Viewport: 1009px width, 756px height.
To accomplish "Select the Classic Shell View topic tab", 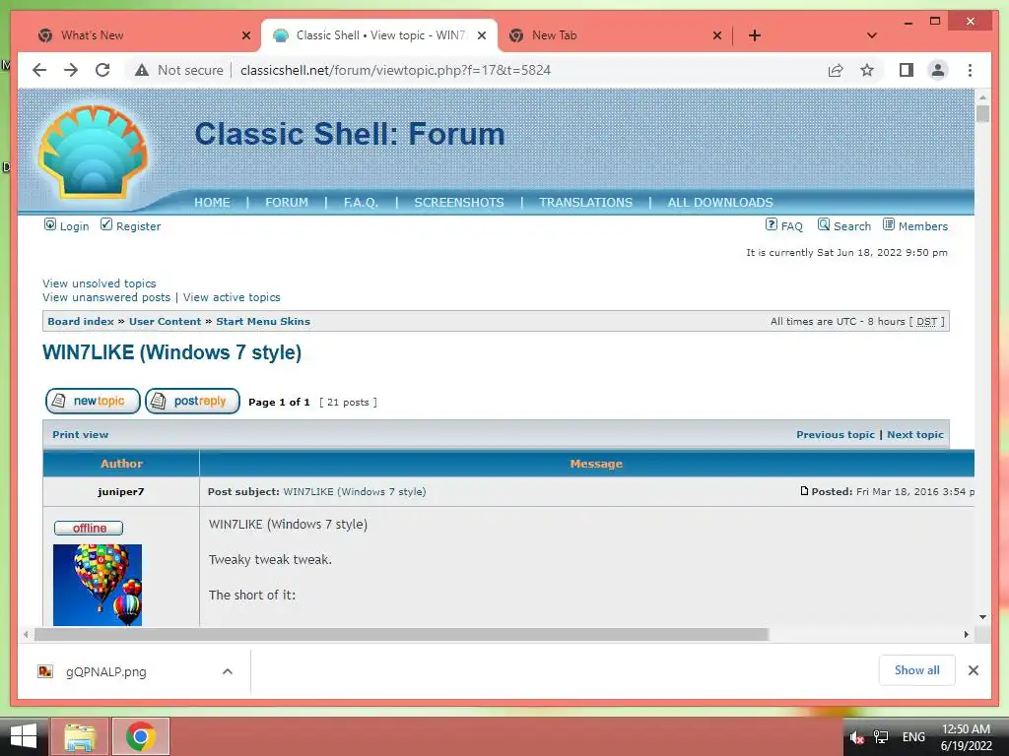I will (379, 35).
